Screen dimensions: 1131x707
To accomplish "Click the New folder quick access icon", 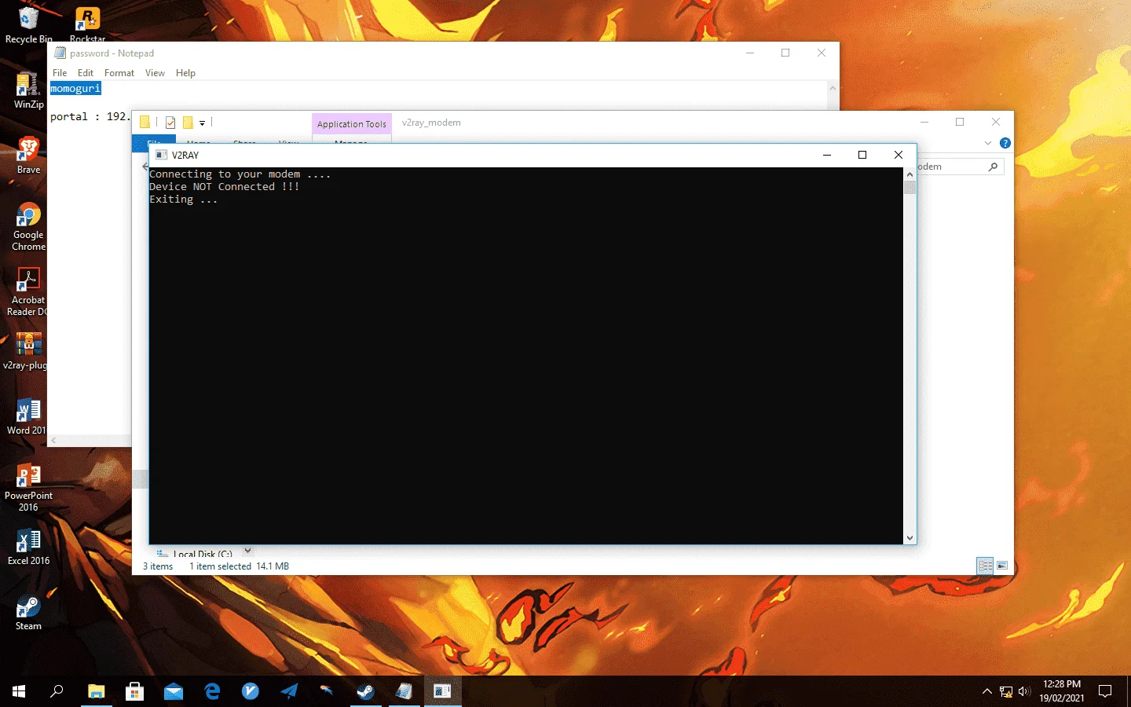I will [188, 123].
